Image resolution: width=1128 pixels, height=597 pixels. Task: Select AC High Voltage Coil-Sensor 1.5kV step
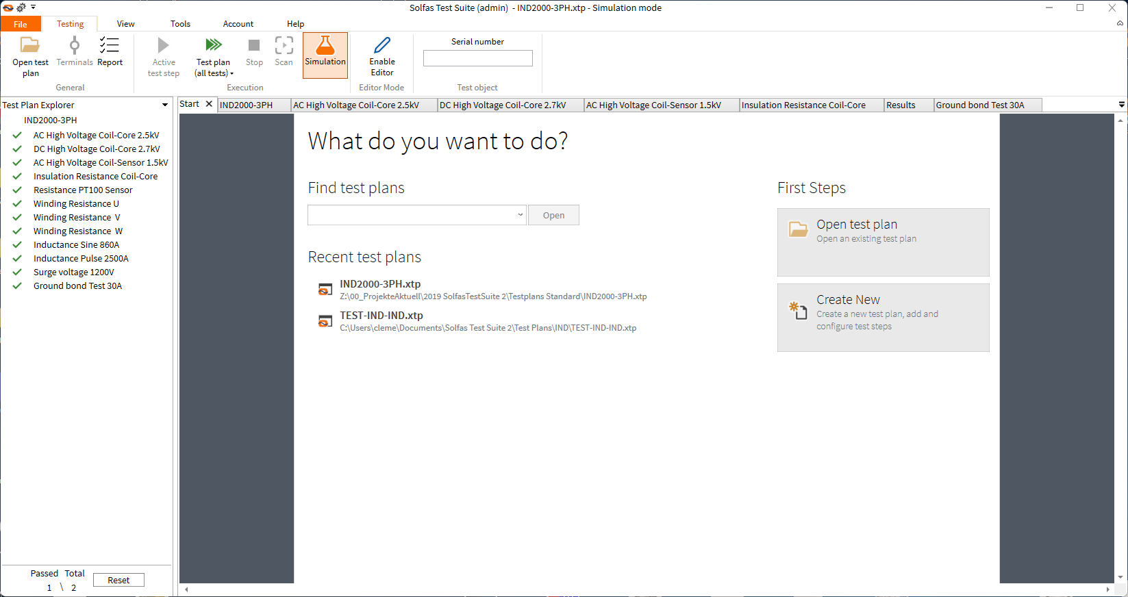(101, 162)
